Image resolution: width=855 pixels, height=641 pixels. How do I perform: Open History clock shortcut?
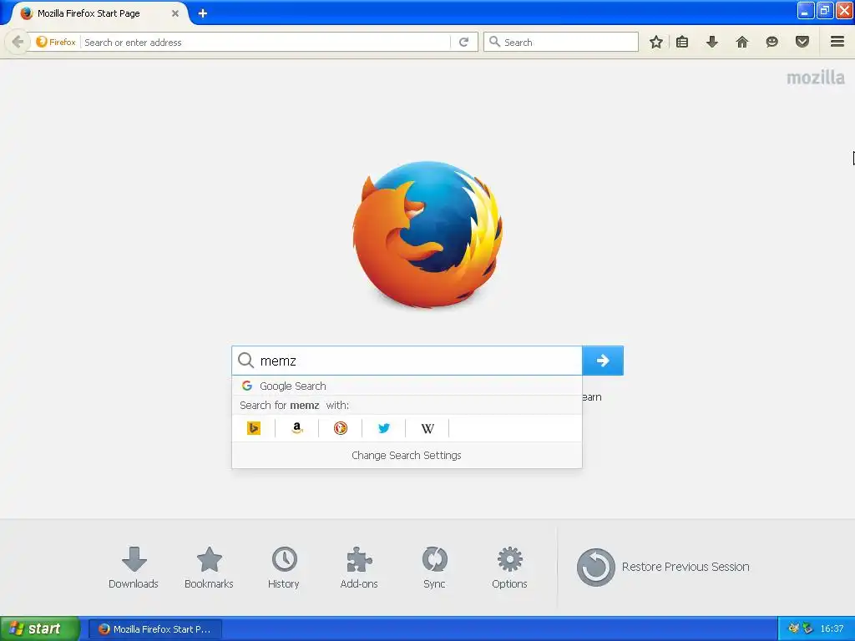point(284,568)
